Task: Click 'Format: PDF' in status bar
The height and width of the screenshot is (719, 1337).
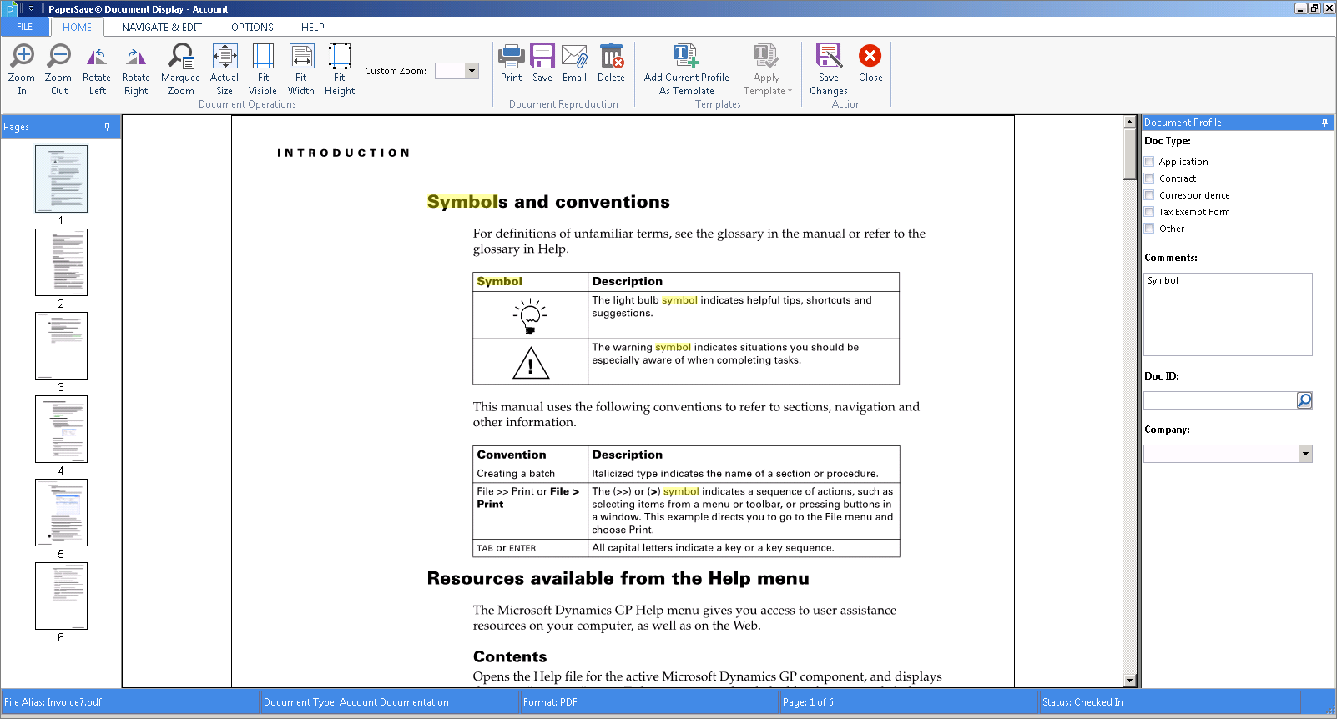Action: coord(550,702)
